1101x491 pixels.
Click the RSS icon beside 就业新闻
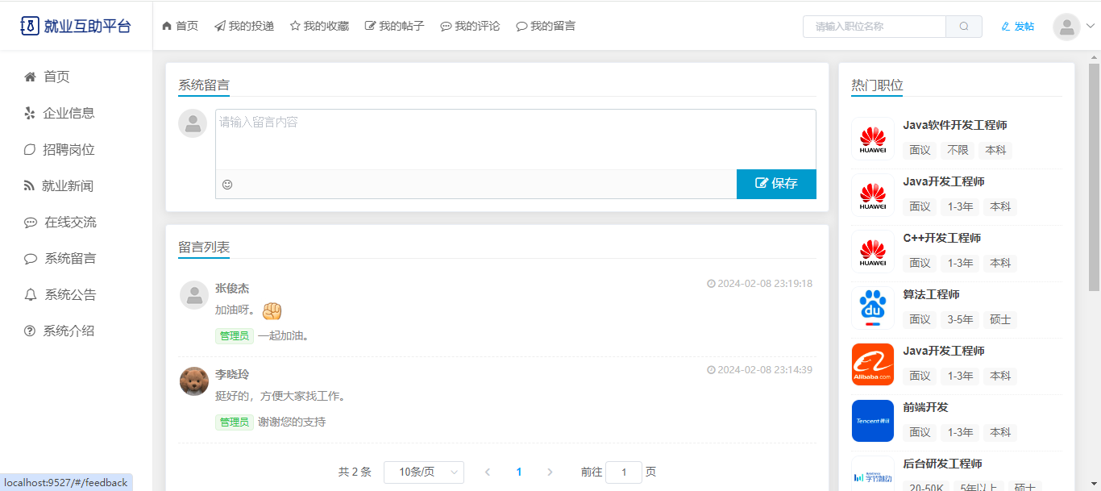point(30,185)
